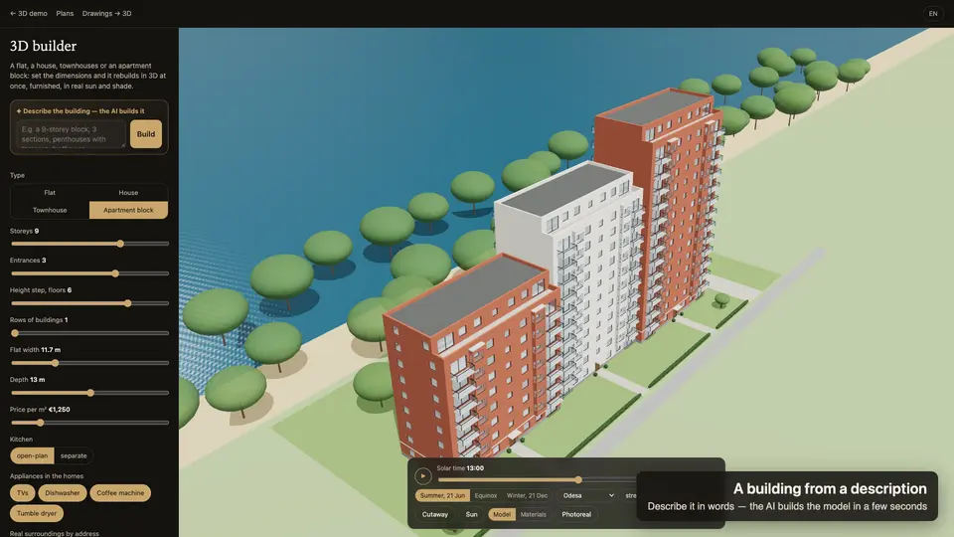Select Summer, 21 Jun season
Viewport: 954px width, 537px height.
click(x=442, y=495)
